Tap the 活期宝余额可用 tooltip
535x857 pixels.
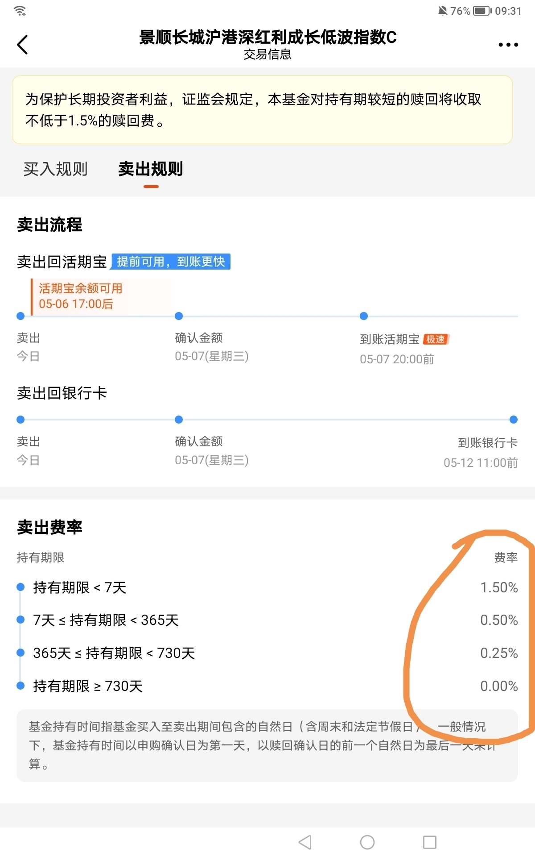[x=80, y=296]
